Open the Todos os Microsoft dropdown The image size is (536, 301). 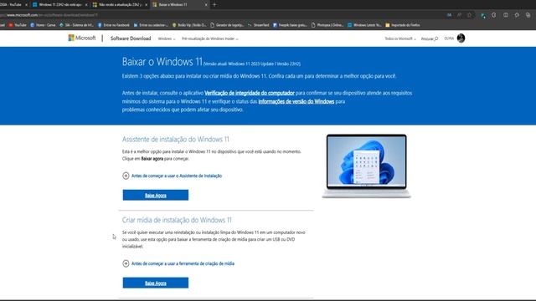(400, 39)
